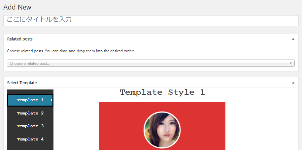The image size is (302, 150).
Task: Select Template 2 tab
Action: coord(30,113)
